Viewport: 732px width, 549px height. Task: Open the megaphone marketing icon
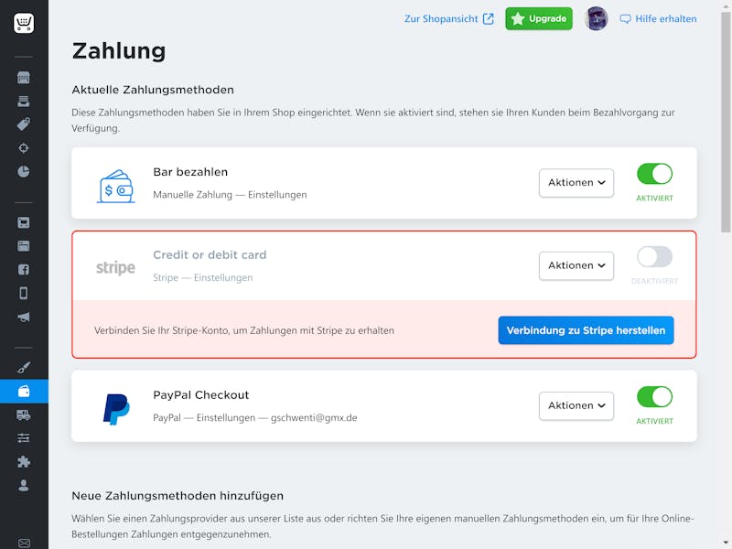tap(24, 317)
